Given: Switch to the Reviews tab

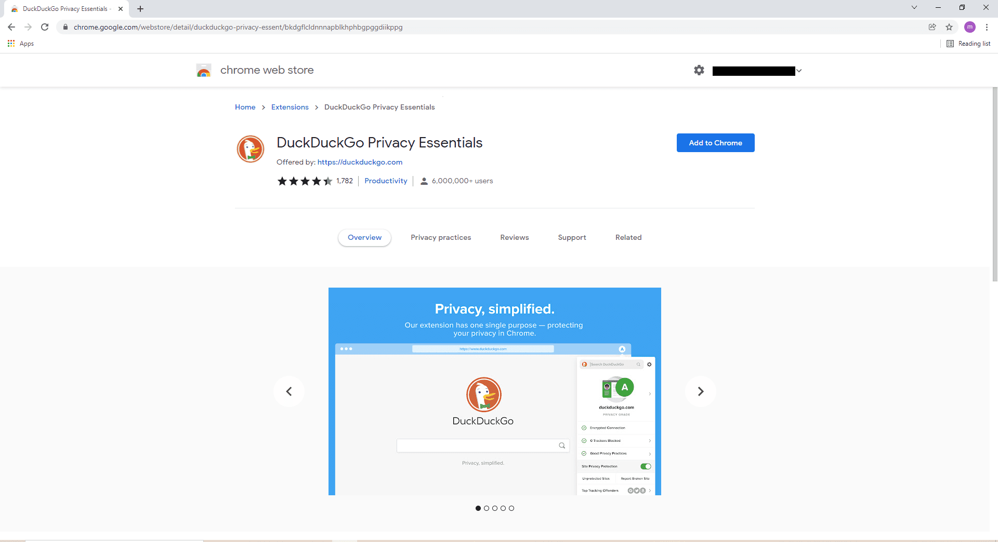Looking at the screenshot, I should (515, 237).
